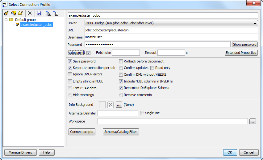Click the examplecluster_odbc profile icon

click(x=17, y=24)
